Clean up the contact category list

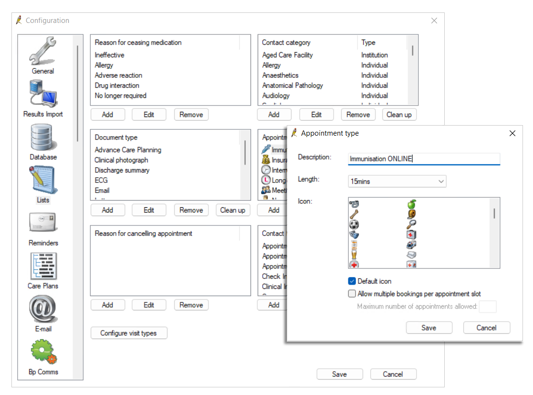pos(399,115)
